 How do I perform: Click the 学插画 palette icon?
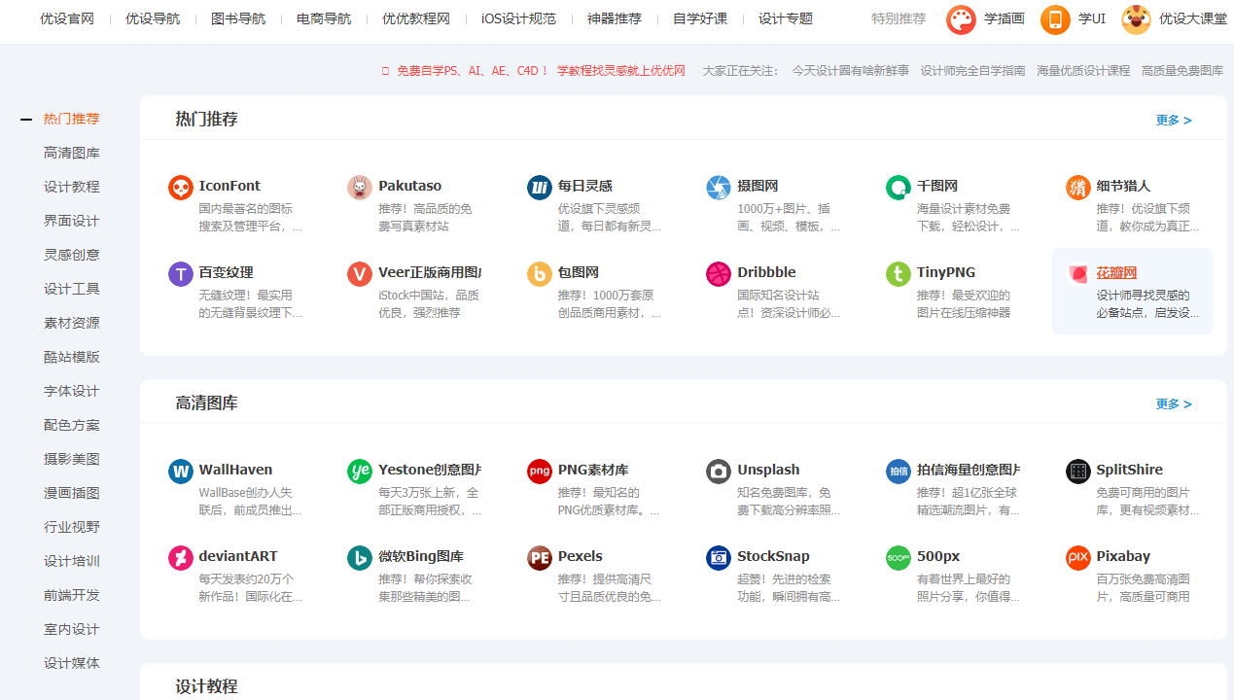961,19
